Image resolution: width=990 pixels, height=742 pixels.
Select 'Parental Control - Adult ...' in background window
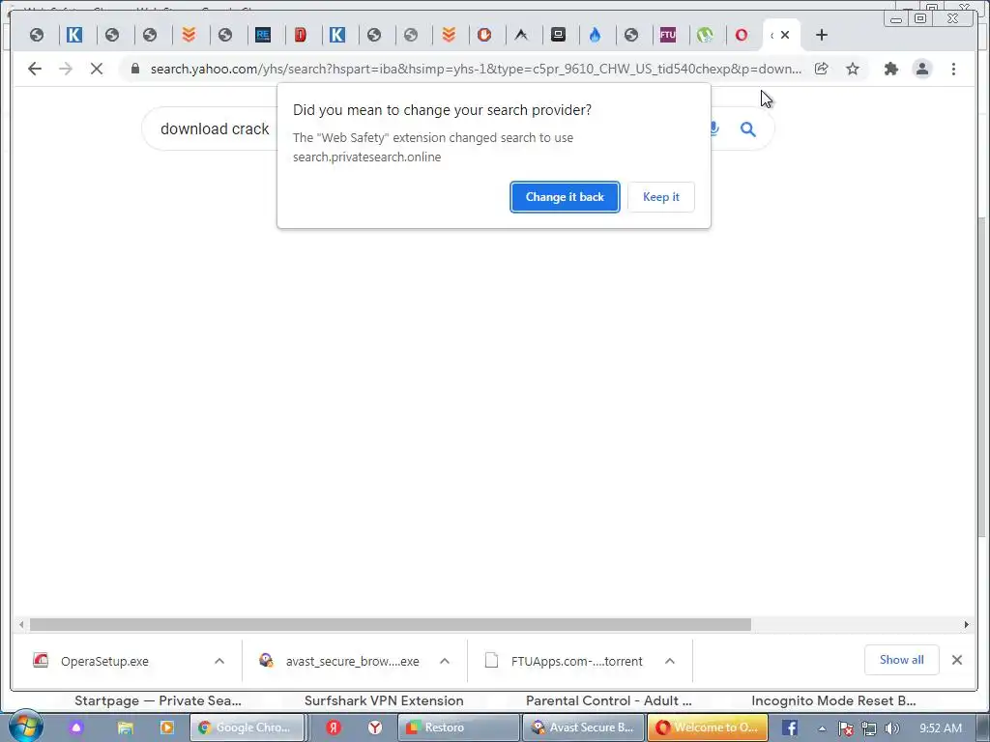[x=609, y=700]
